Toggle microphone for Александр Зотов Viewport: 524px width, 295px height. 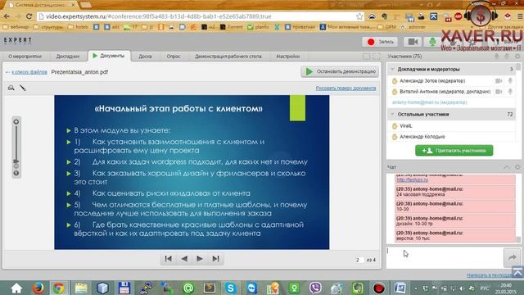point(510,80)
